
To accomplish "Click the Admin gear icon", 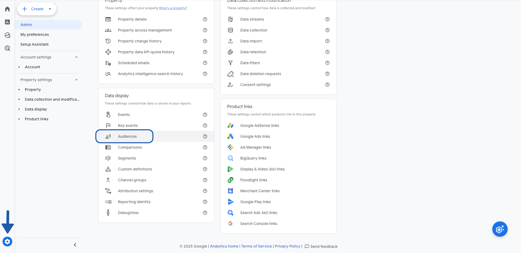I will tap(7, 242).
